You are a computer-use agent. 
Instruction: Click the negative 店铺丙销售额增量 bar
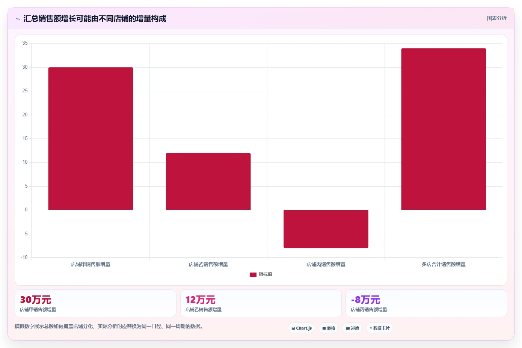click(326, 229)
